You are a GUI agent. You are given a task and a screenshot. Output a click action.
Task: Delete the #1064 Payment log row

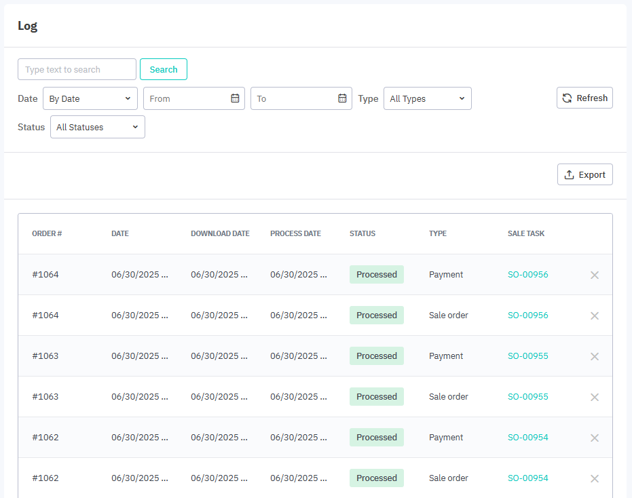[x=594, y=275]
